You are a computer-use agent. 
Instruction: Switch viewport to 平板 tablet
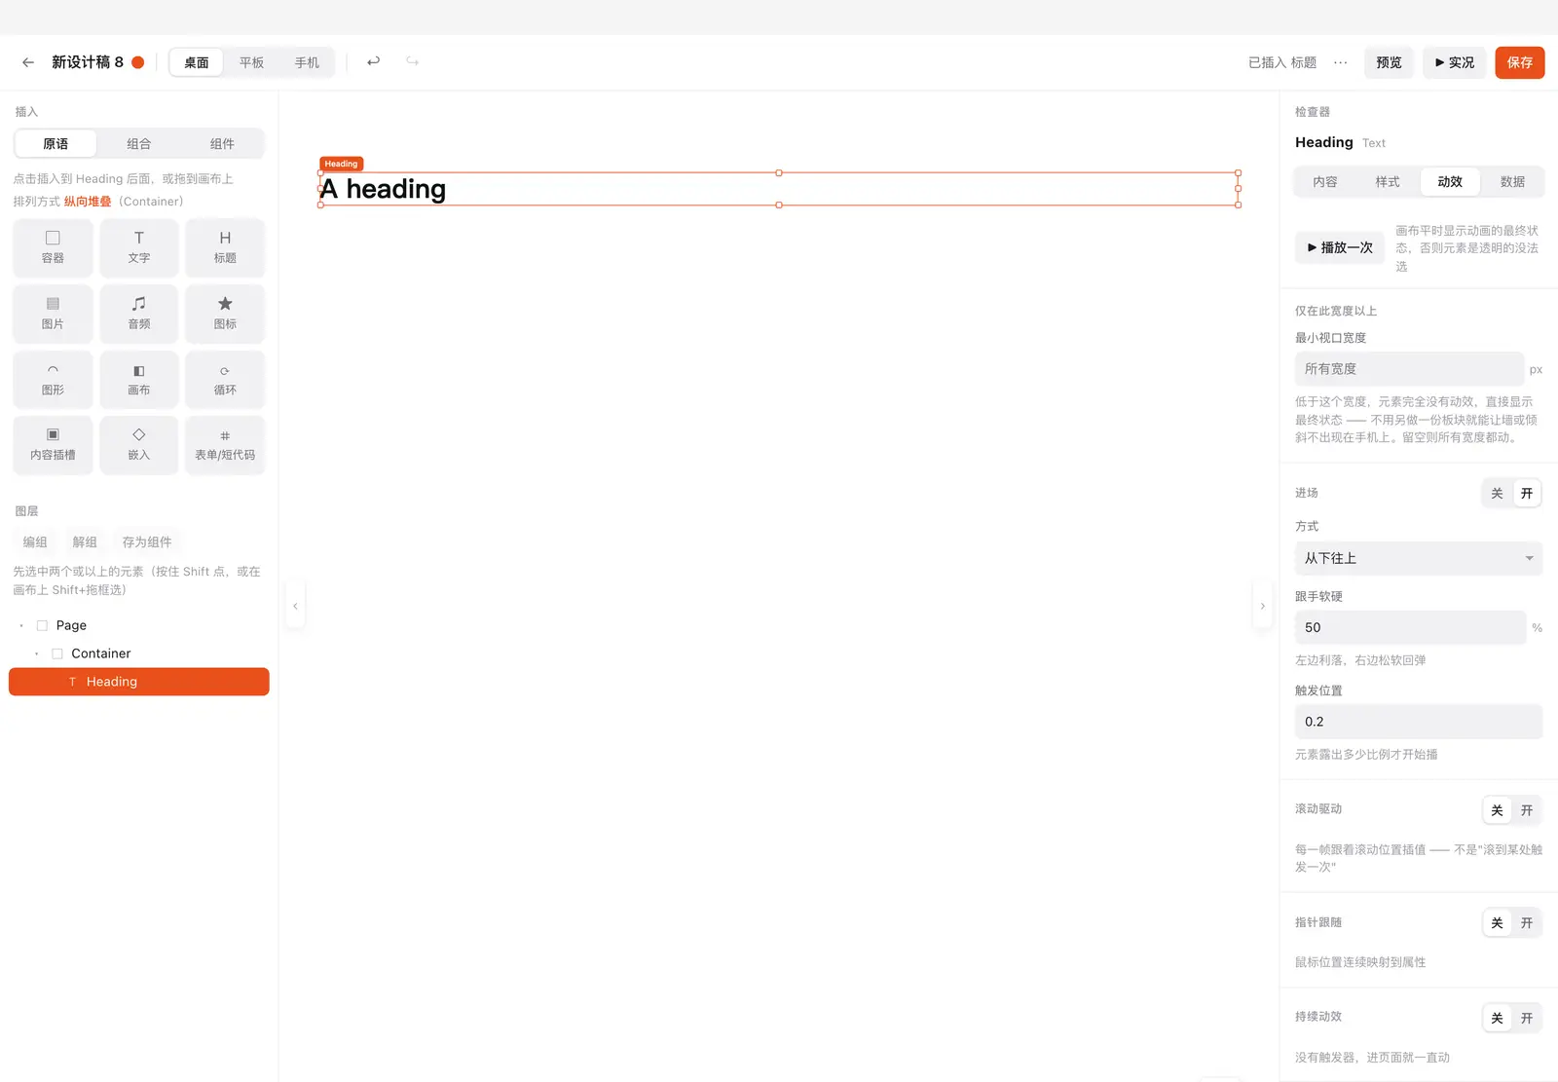point(252,62)
